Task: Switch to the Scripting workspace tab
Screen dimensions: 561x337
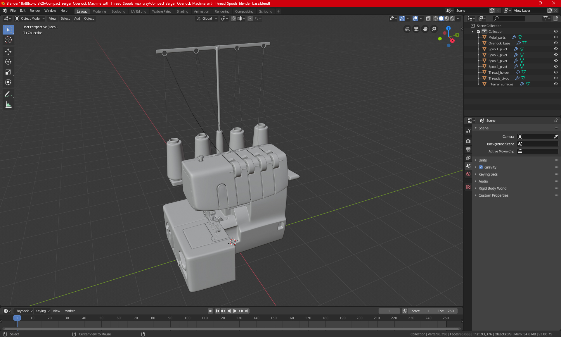Action: point(265,11)
